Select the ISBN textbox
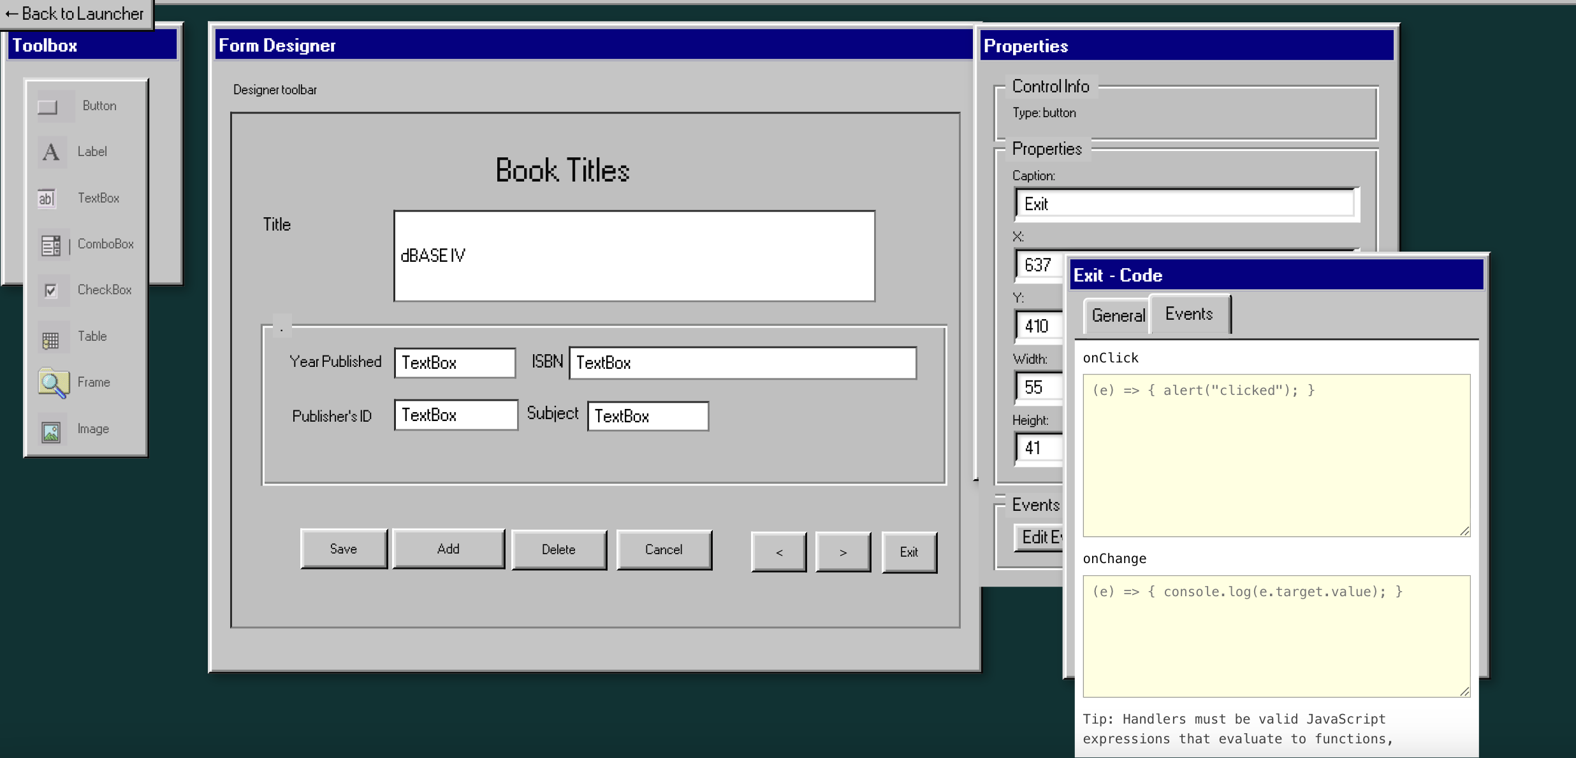Image resolution: width=1576 pixels, height=758 pixels. [743, 362]
